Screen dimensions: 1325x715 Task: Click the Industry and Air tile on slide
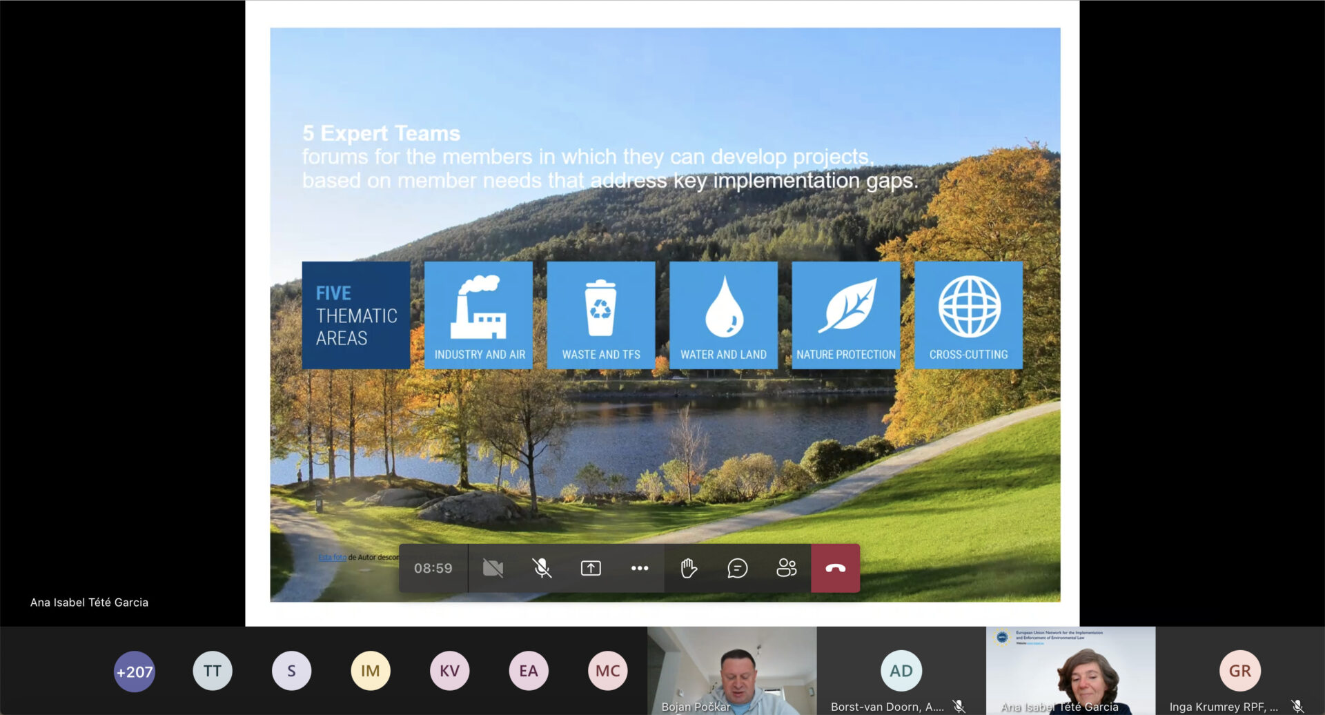[x=479, y=315]
